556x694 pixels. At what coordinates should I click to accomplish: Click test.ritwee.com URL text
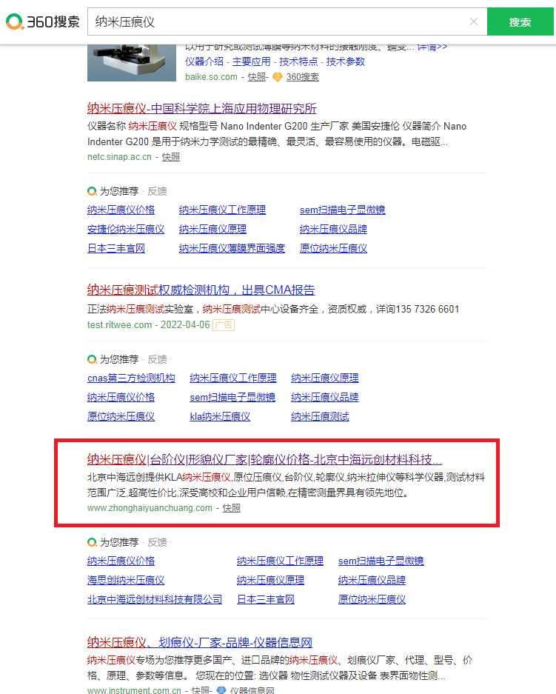[x=119, y=325]
